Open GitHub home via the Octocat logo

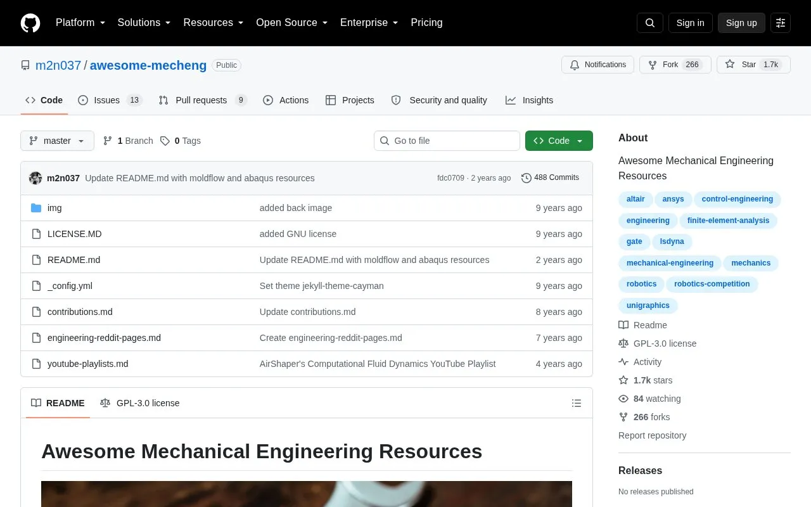[x=30, y=23]
